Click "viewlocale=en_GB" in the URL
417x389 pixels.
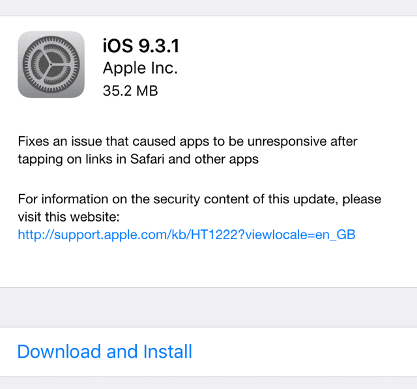pos(300,235)
